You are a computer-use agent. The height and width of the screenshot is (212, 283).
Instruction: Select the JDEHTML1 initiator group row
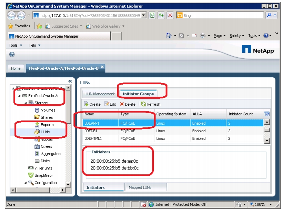click(x=173, y=138)
